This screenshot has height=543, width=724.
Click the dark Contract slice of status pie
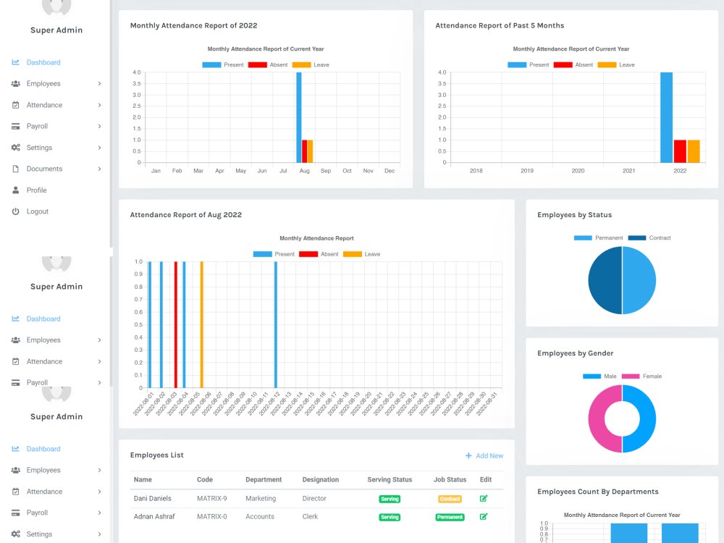[x=605, y=281]
